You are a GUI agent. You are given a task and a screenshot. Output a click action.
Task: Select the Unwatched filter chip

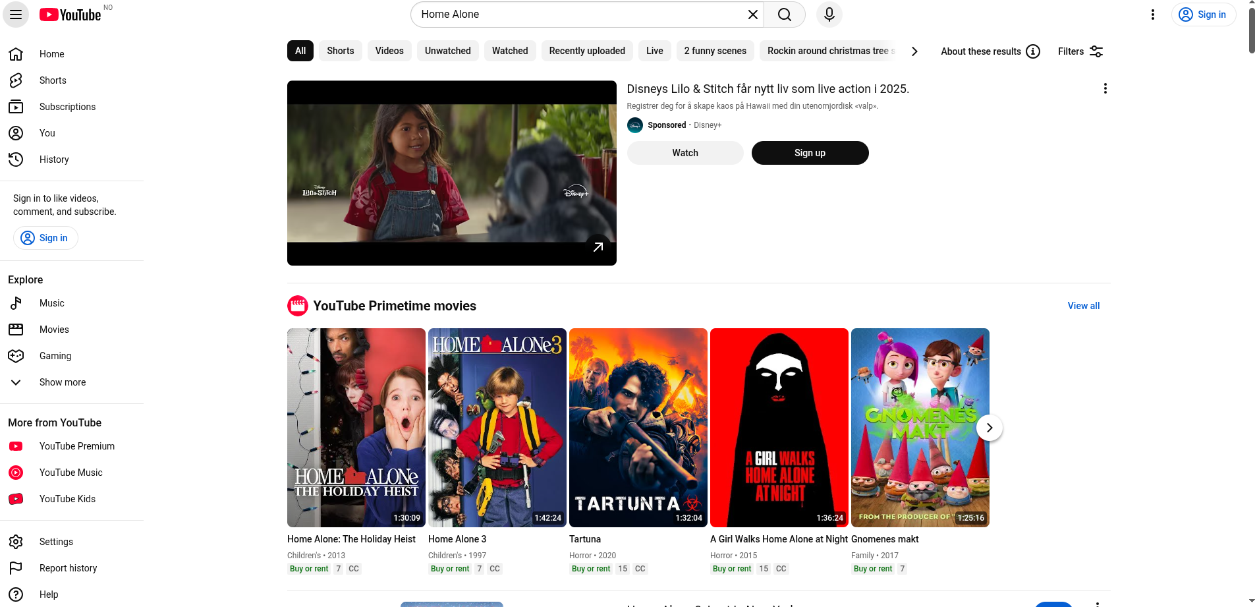tap(447, 51)
